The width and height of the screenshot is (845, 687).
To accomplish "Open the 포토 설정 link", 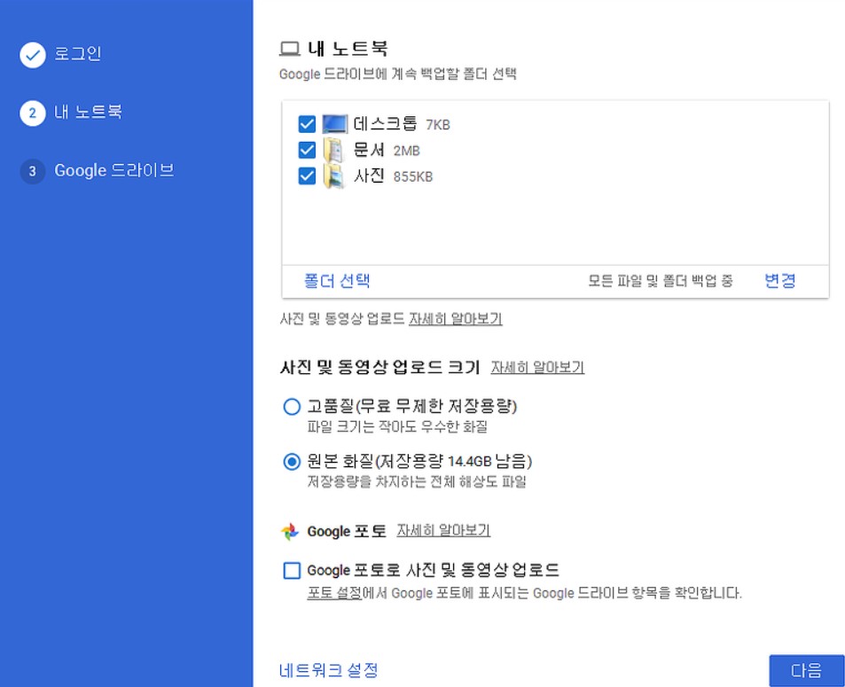I will 334,593.
